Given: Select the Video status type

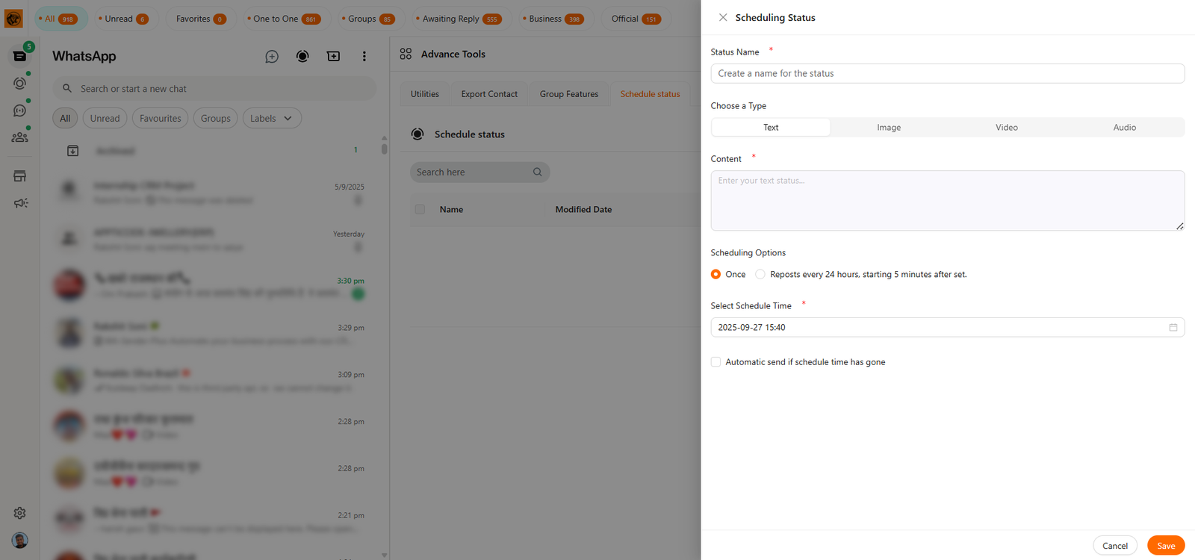Looking at the screenshot, I should tap(1007, 127).
